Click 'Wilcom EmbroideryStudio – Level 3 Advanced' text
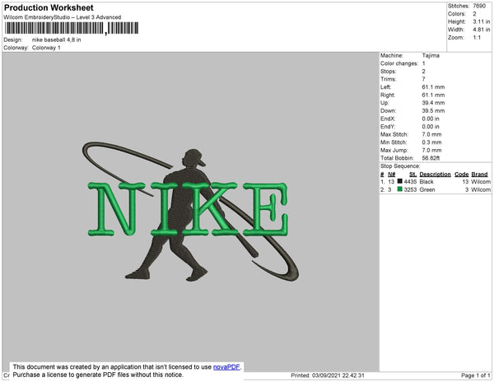This screenshot has width=494, height=382. [63, 17]
